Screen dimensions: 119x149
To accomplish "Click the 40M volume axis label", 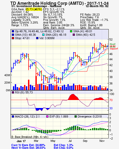I will 7,75.
